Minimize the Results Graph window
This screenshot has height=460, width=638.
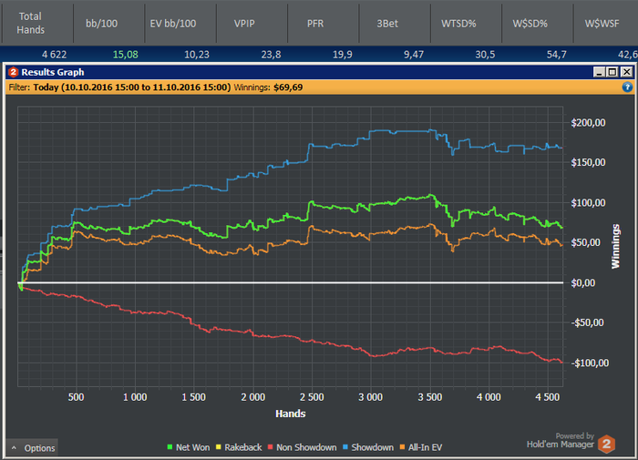tap(599, 72)
